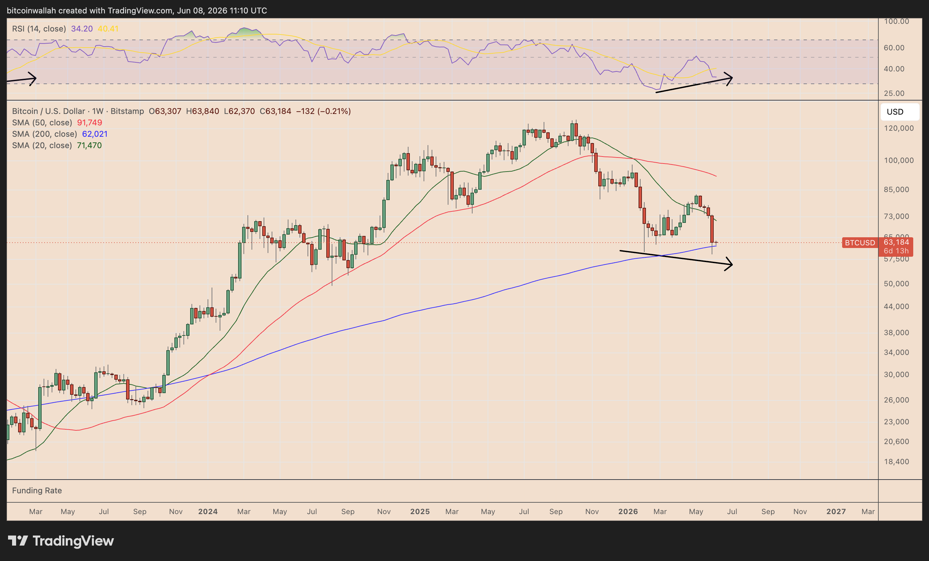Click the 50,000 price axis label
The height and width of the screenshot is (561, 929).
tap(896, 284)
